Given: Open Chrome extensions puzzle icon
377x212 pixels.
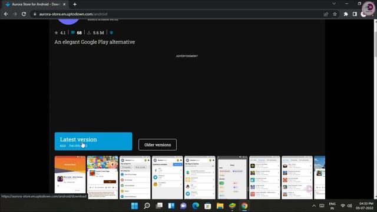Looking at the screenshot, I should pos(346,14).
